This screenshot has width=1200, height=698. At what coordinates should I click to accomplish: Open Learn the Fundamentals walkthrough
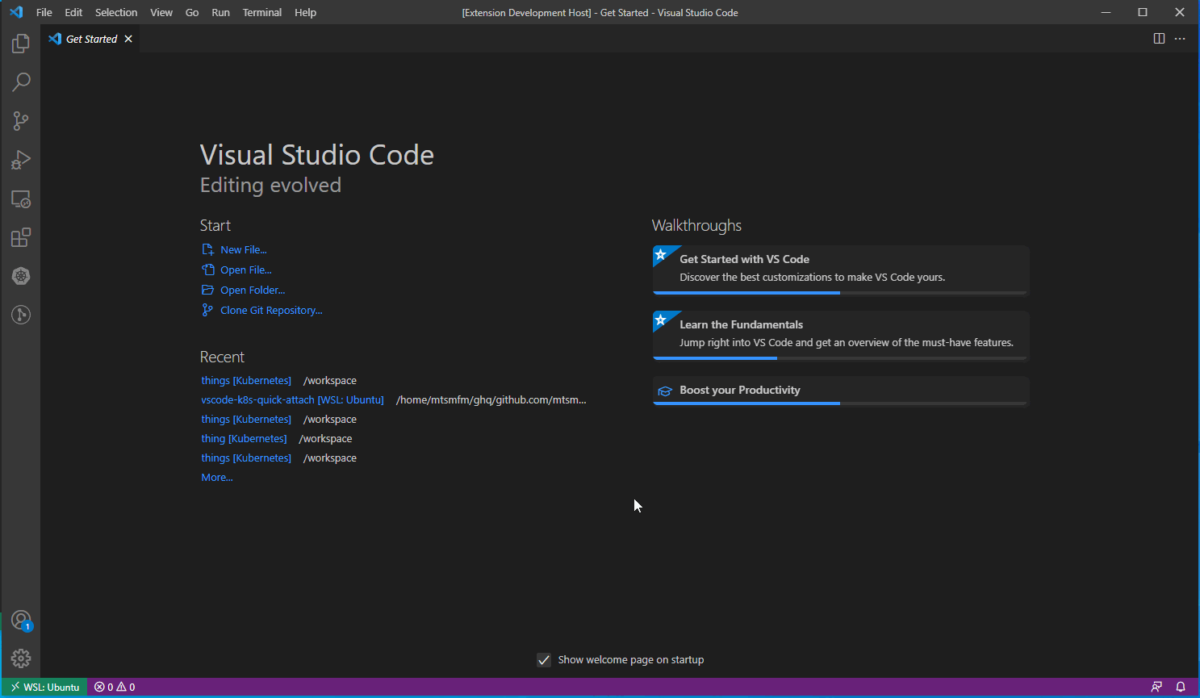tap(841, 335)
